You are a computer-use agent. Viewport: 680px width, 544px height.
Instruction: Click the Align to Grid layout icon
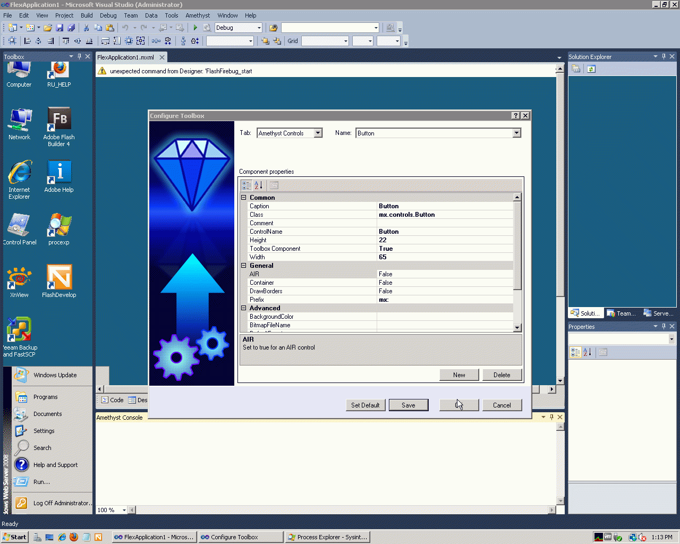(12, 41)
